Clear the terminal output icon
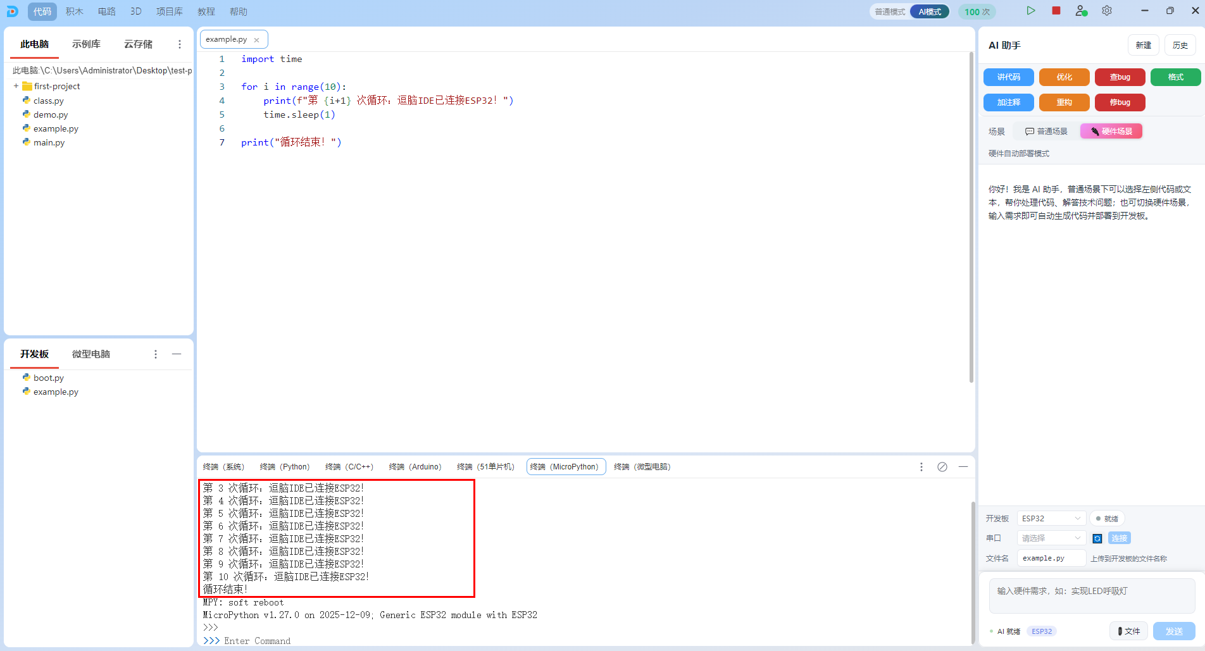 (x=942, y=467)
